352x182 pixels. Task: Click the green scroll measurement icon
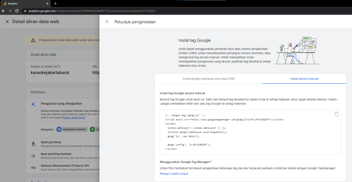92,129
